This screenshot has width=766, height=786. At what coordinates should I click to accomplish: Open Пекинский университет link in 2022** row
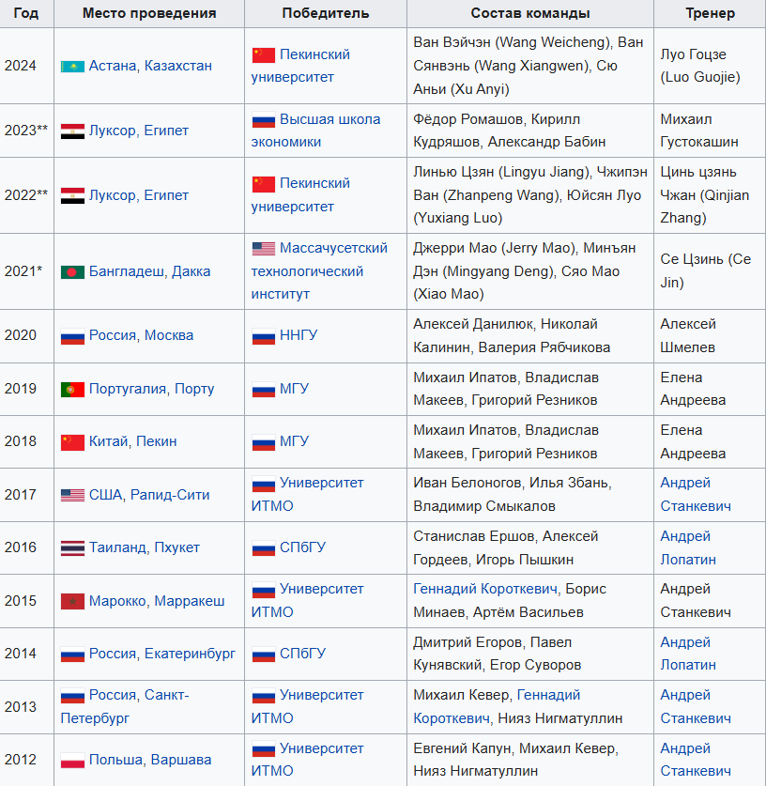point(300,195)
